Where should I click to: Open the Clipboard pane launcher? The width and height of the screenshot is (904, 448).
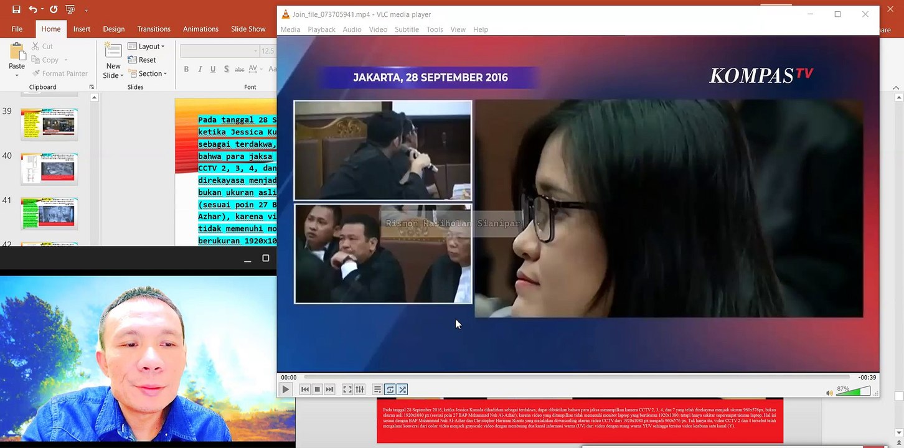[x=92, y=87]
